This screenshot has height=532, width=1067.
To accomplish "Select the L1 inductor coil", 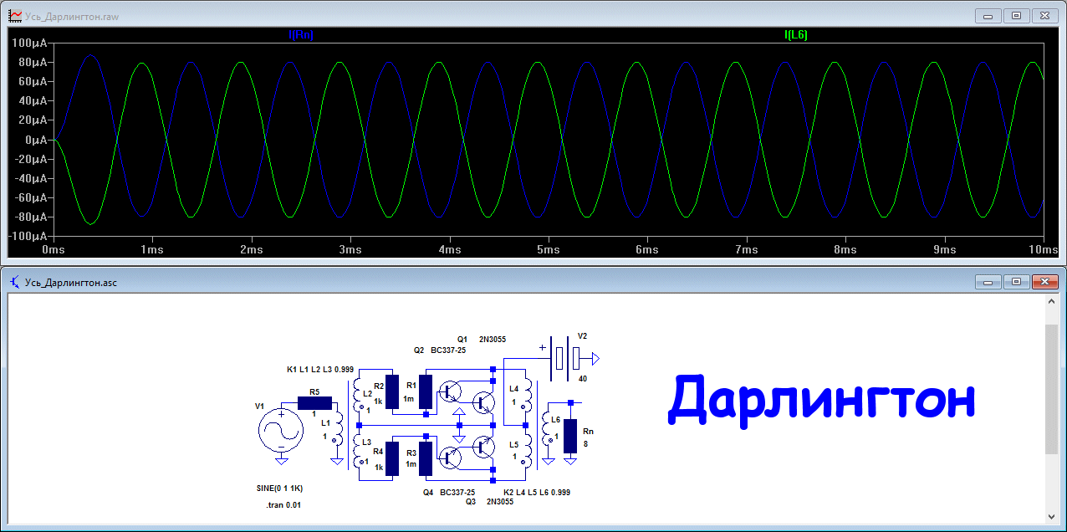I will [338, 430].
